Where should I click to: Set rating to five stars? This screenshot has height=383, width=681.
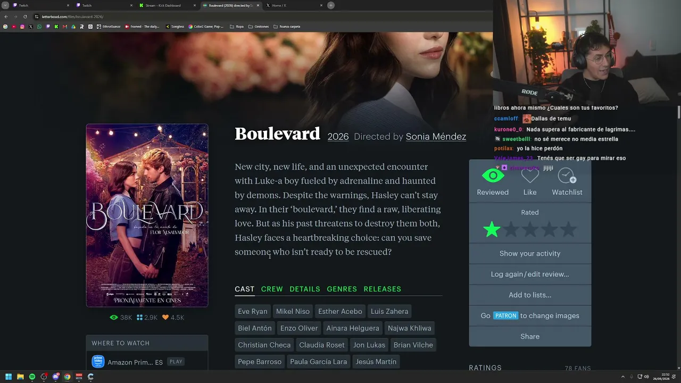568,230
